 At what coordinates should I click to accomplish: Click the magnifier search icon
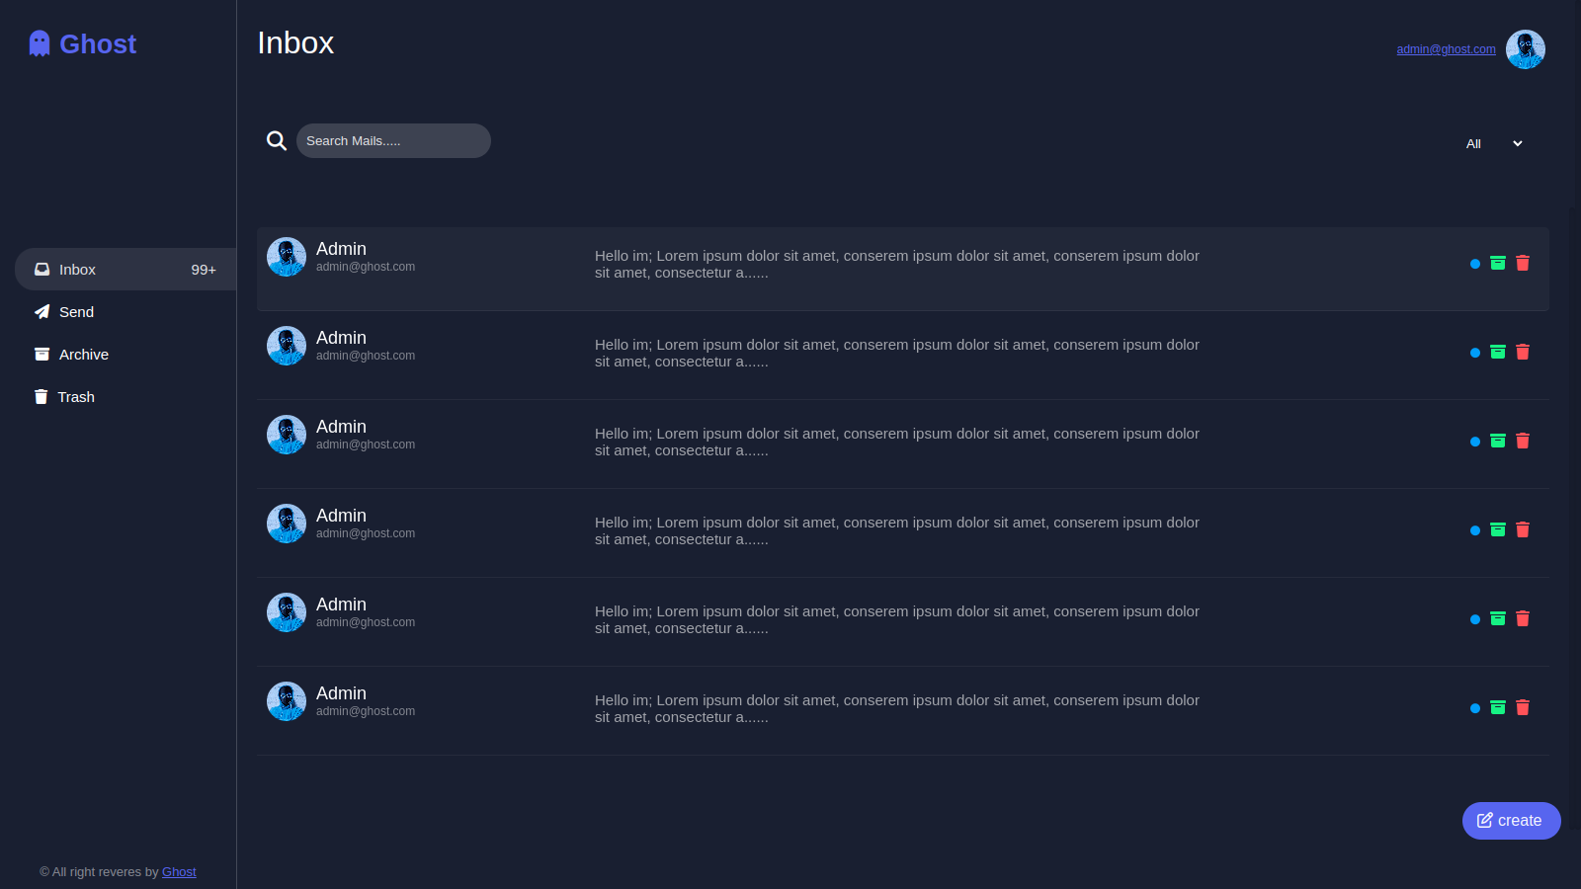277,141
